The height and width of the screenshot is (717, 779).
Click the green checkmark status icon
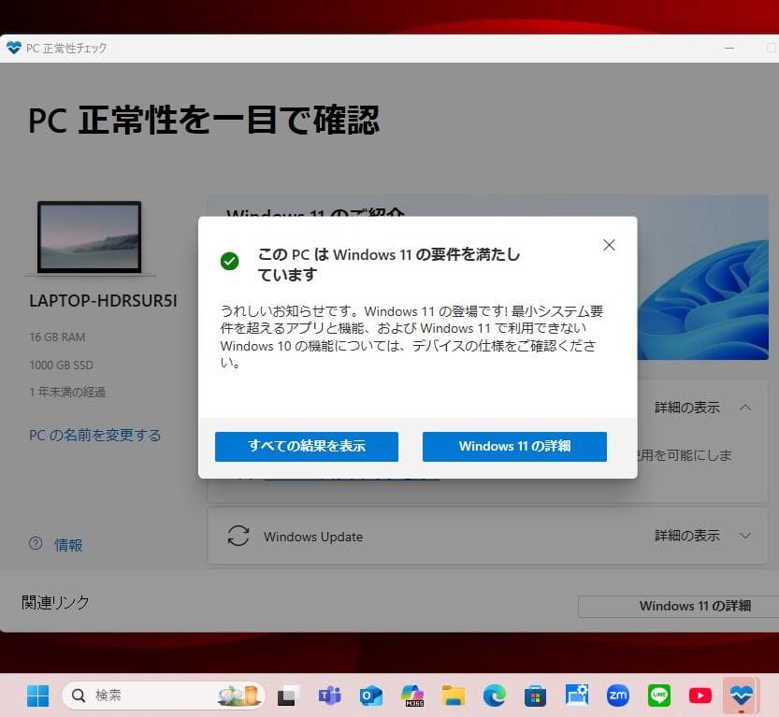pos(230,261)
